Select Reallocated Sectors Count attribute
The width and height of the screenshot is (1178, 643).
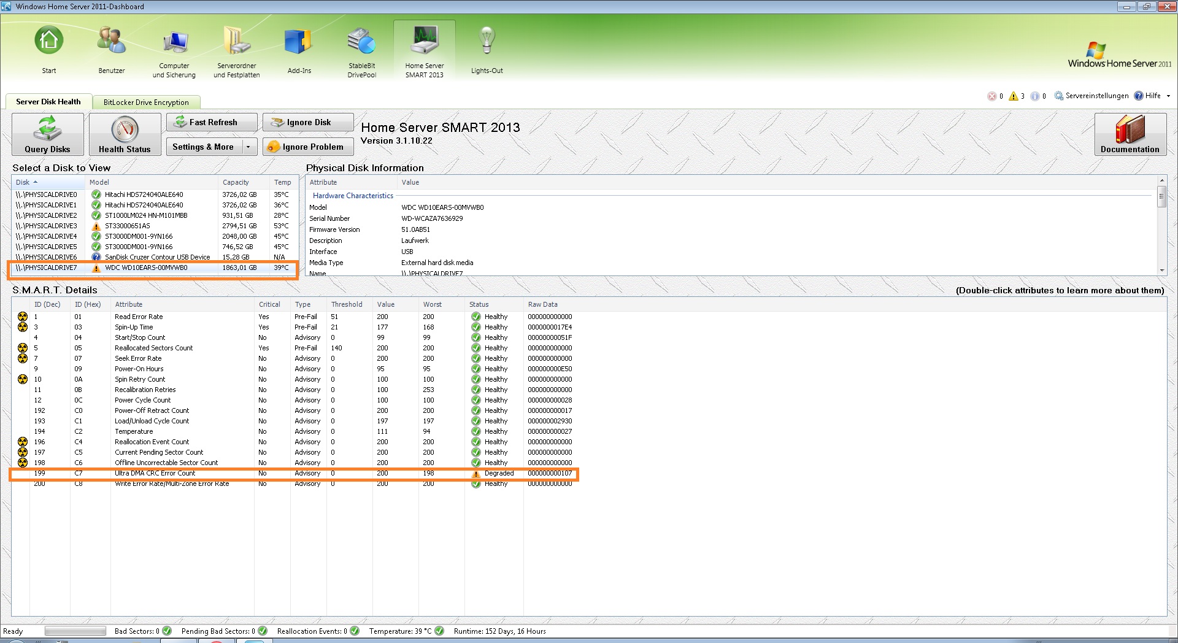tap(294, 348)
